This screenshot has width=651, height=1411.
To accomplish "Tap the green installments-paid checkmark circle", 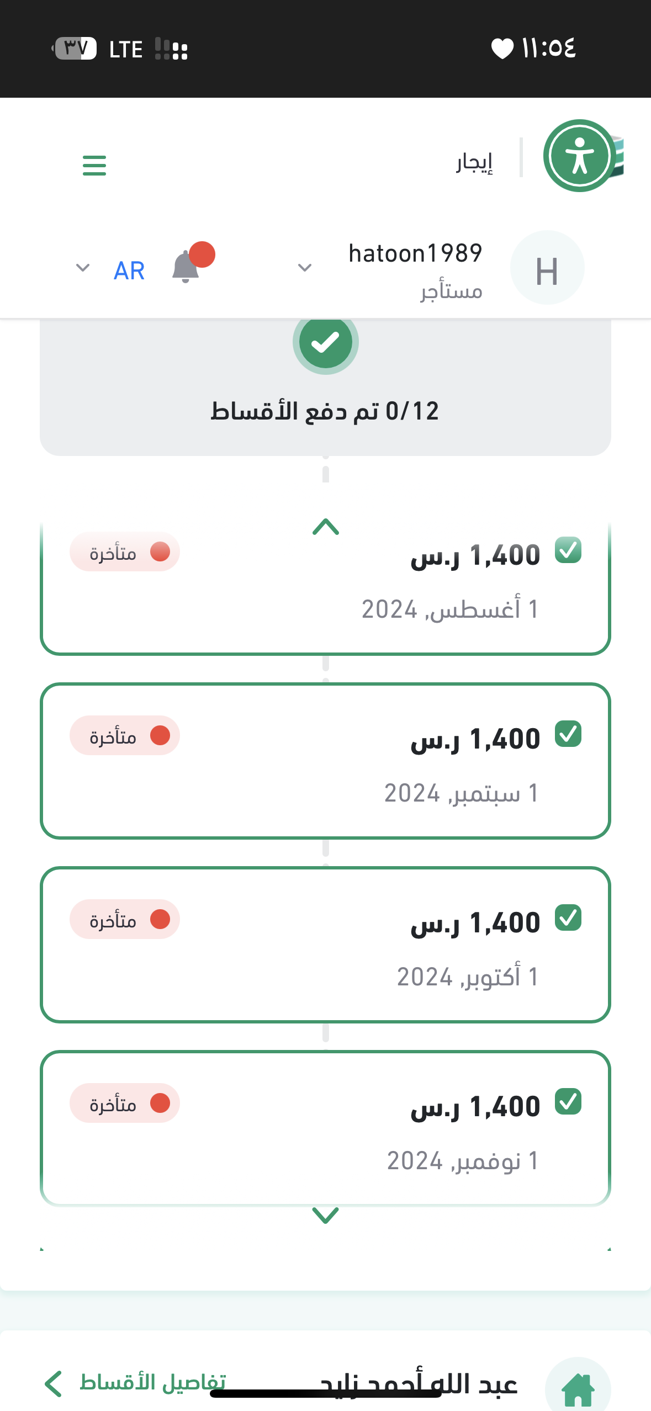I will (x=325, y=342).
